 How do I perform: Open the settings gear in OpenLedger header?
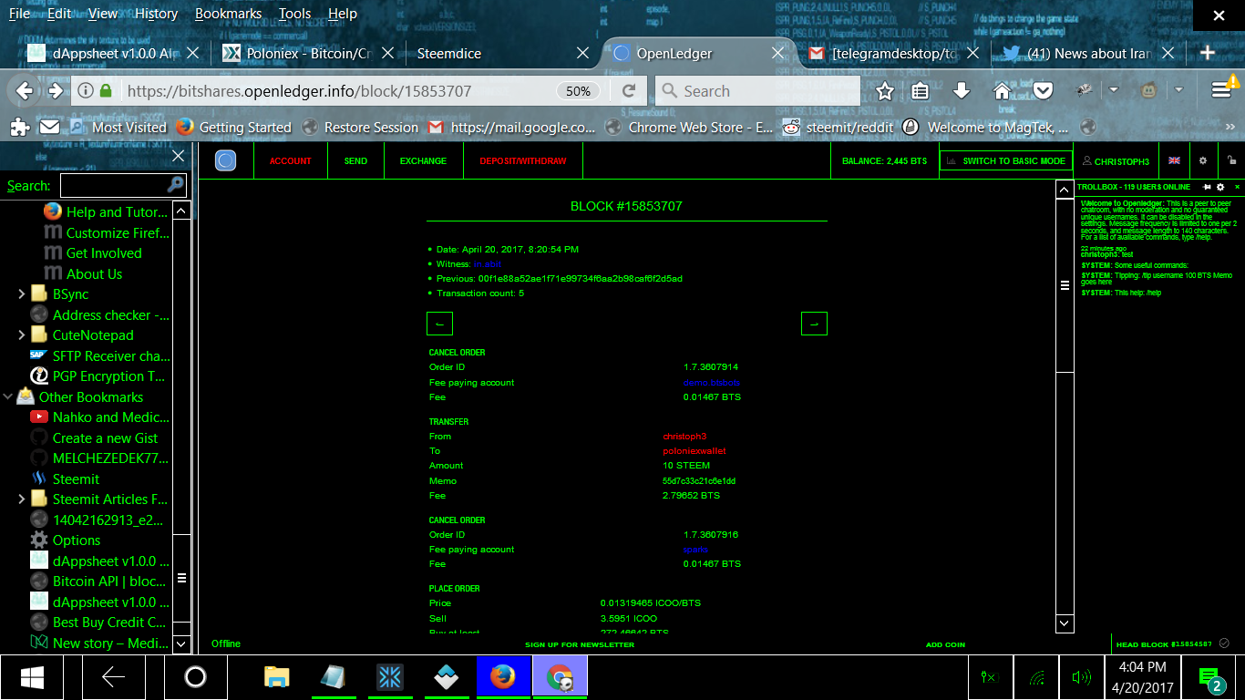(x=1203, y=160)
